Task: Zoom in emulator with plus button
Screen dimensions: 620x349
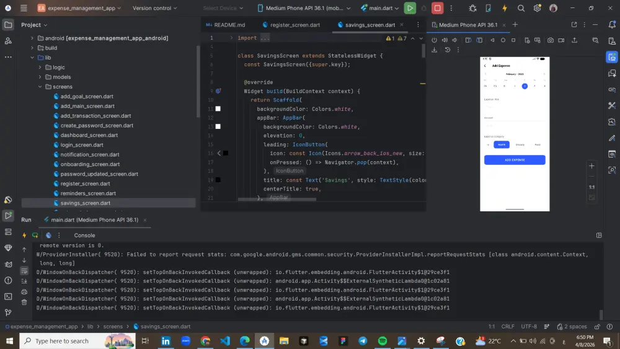Action: tap(591, 166)
